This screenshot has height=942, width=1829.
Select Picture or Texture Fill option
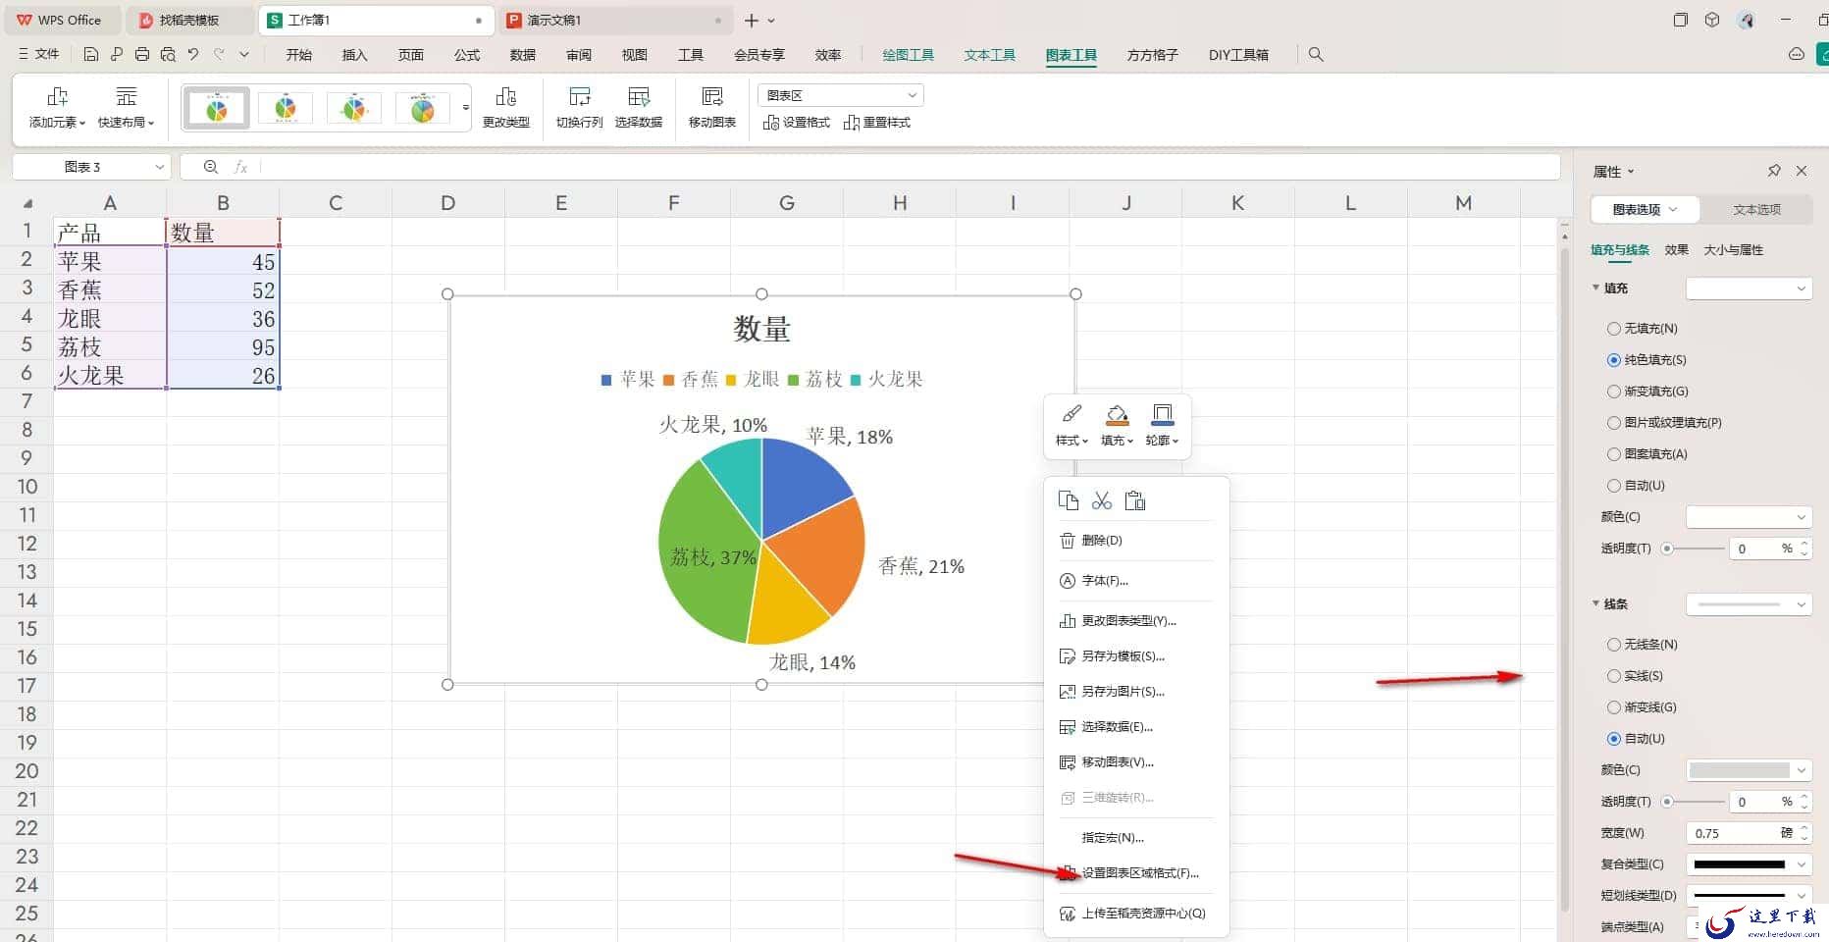pos(1614,423)
